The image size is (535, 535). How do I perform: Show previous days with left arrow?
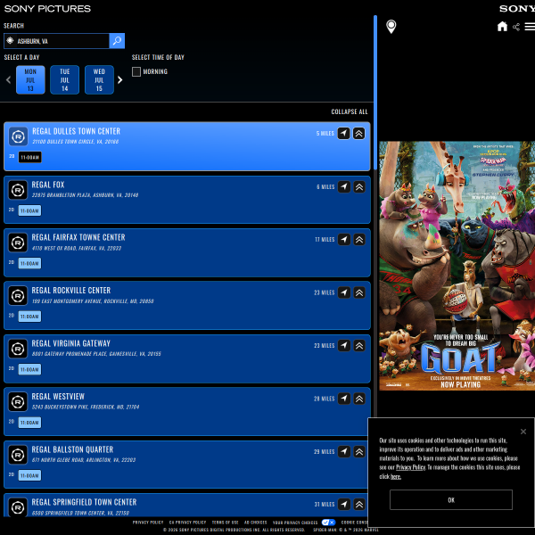pyautogui.click(x=9, y=80)
